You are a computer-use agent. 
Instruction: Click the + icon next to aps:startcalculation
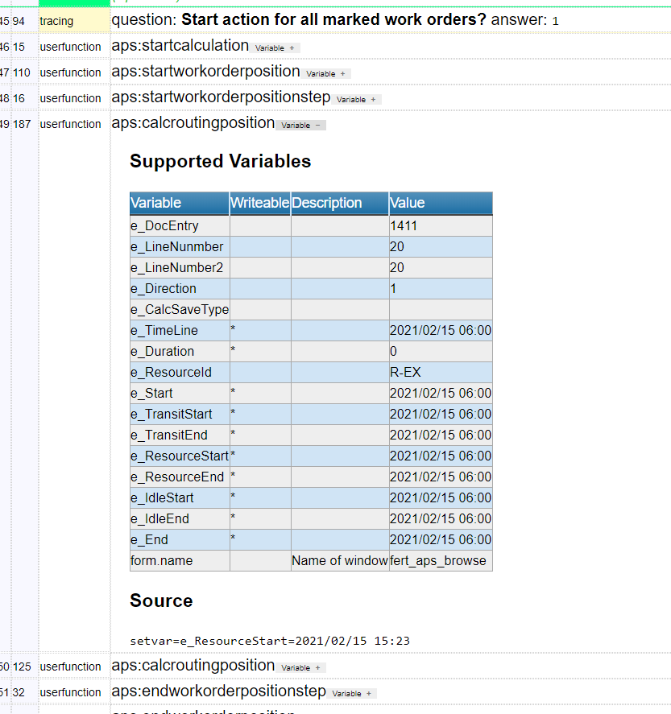pos(290,47)
